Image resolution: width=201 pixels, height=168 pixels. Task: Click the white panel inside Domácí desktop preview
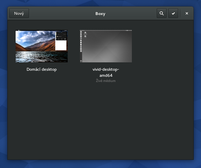coord(61,45)
